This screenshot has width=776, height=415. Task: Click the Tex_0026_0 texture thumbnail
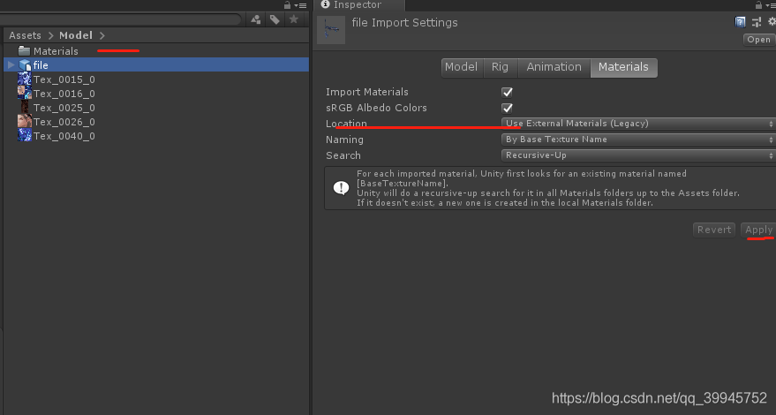tap(25, 122)
